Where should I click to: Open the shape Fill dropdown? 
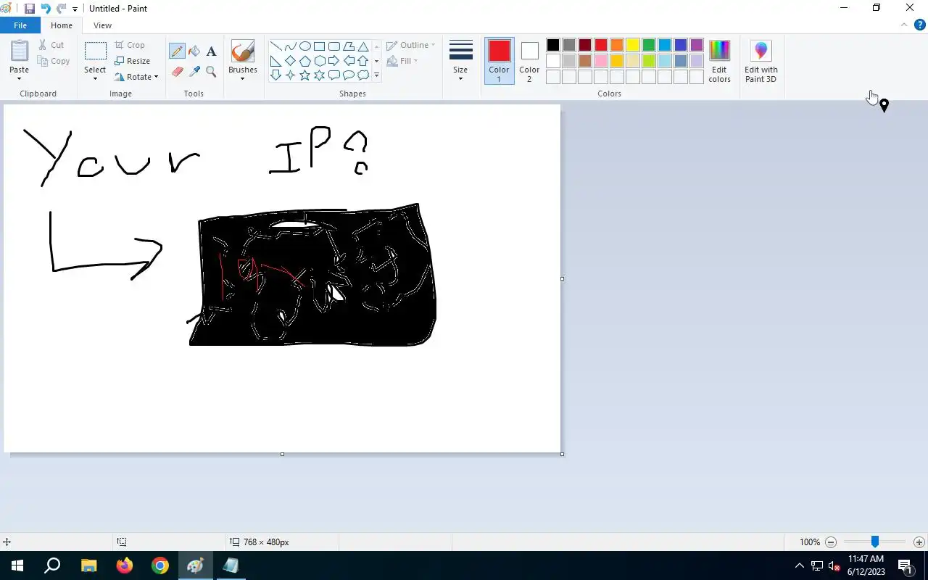tap(402, 61)
